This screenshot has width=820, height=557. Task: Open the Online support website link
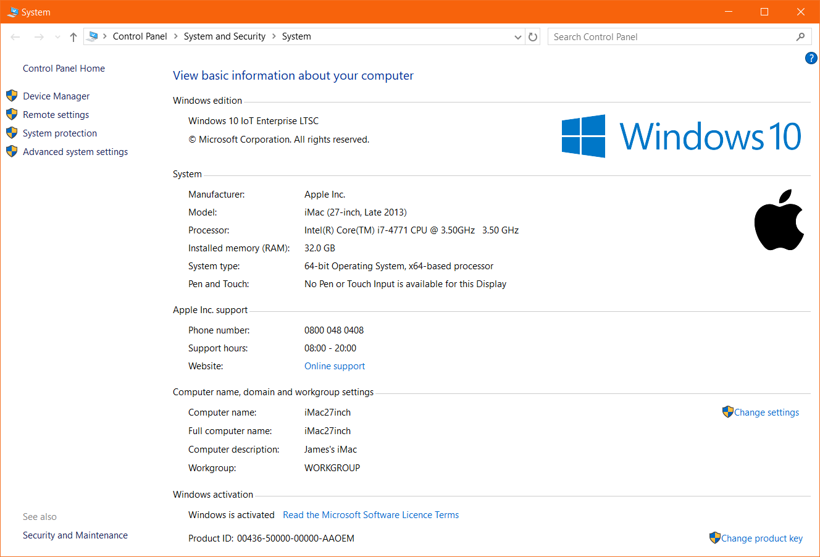335,366
